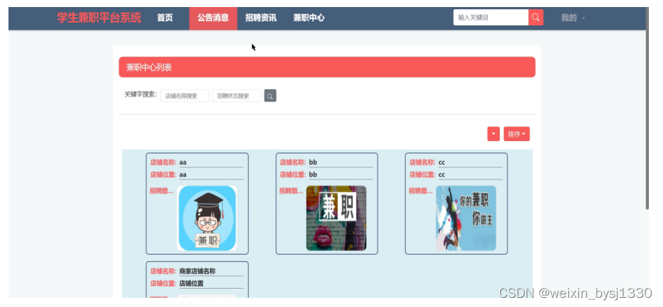This screenshot has width=663, height=307.
Task: Open the 兼职中心 menu
Action: tap(309, 18)
